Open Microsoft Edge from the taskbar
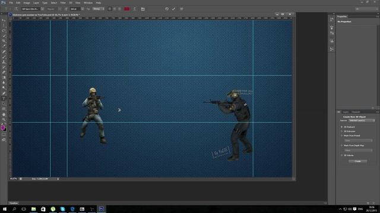 [72, 209]
